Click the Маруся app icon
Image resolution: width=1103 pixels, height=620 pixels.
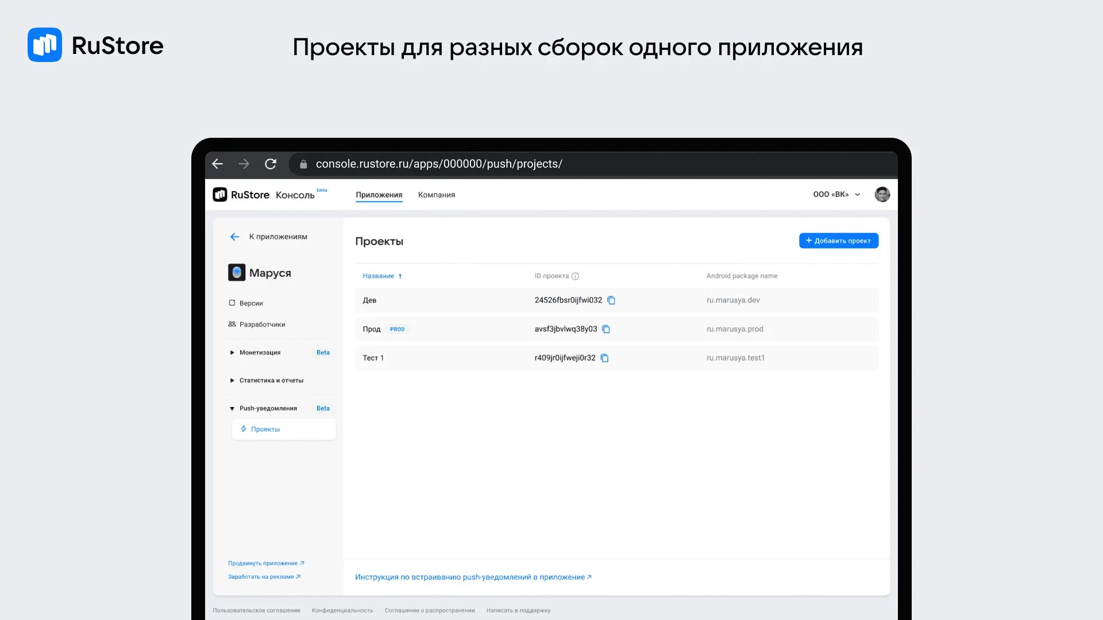coord(236,272)
